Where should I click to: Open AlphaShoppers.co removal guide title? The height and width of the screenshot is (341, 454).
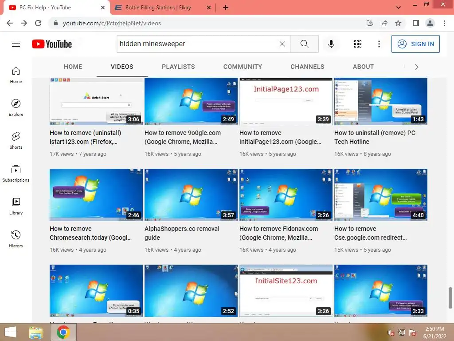pos(182,233)
